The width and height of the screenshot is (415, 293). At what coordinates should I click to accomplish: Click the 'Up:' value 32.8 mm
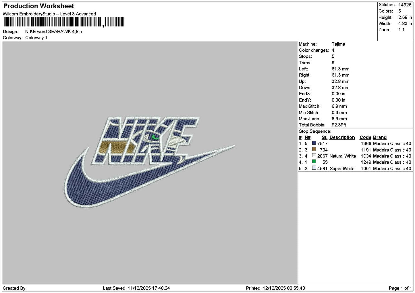(x=341, y=82)
